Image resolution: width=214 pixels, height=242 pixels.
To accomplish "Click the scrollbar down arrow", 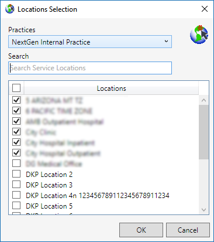I will click(203, 210).
